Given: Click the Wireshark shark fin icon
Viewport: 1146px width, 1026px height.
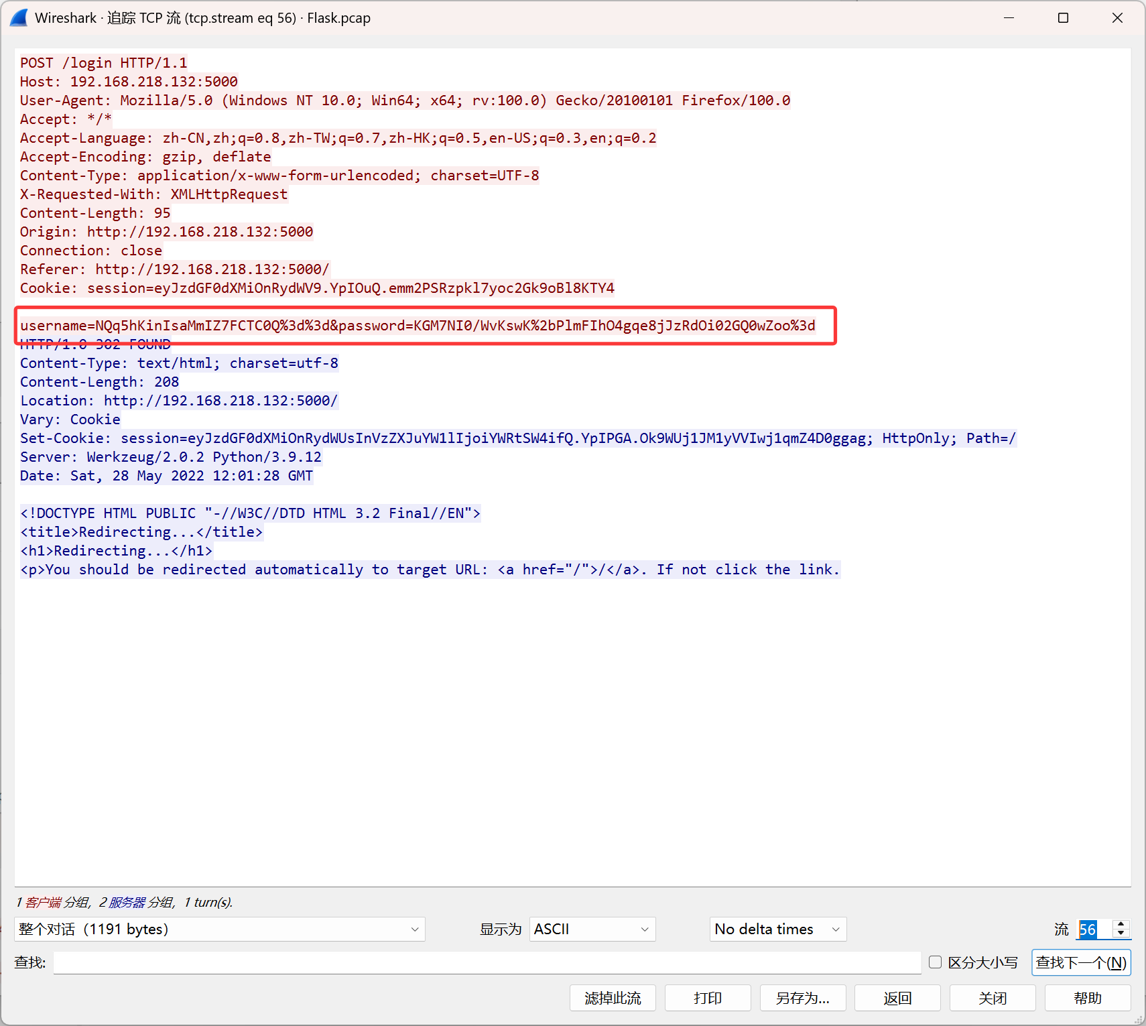Looking at the screenshot, I should tap(19, 18).
